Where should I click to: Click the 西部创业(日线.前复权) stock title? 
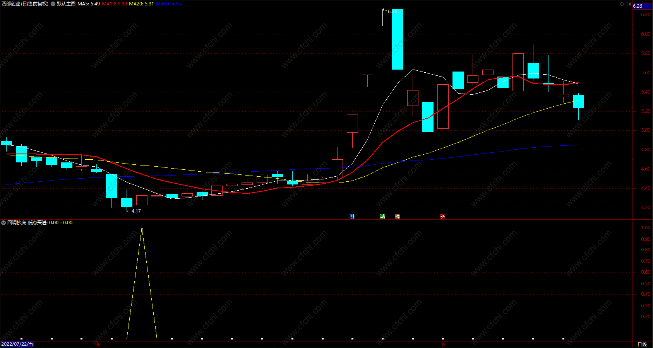(25, 4)
